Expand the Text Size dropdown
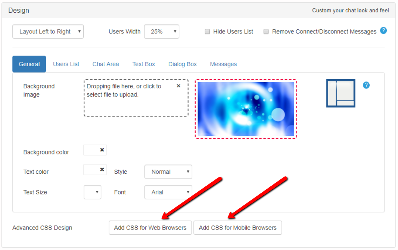The image size is (398, 250). (93, 192)
